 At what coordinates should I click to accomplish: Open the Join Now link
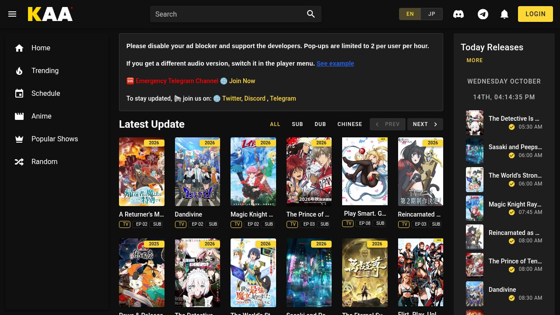[x=242, y=81]
